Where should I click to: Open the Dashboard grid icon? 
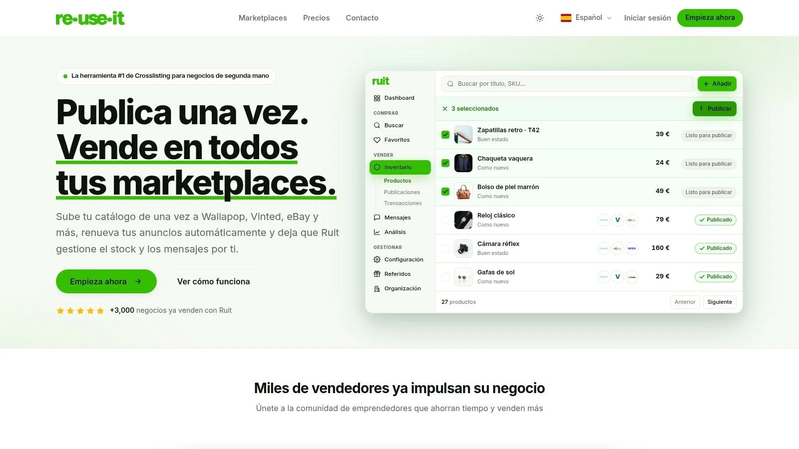pyautogui.click(x=377, y=98)
